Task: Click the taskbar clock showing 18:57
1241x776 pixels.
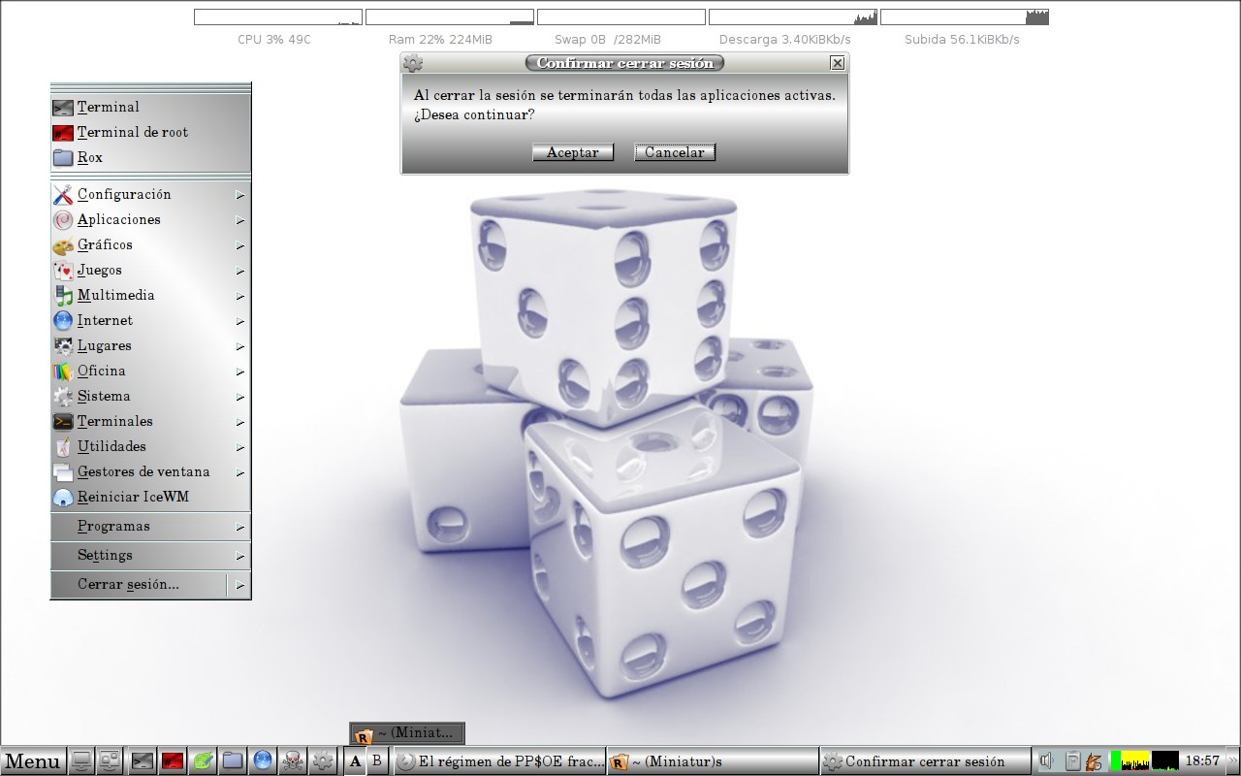Action: click(x=1202, y=761)
